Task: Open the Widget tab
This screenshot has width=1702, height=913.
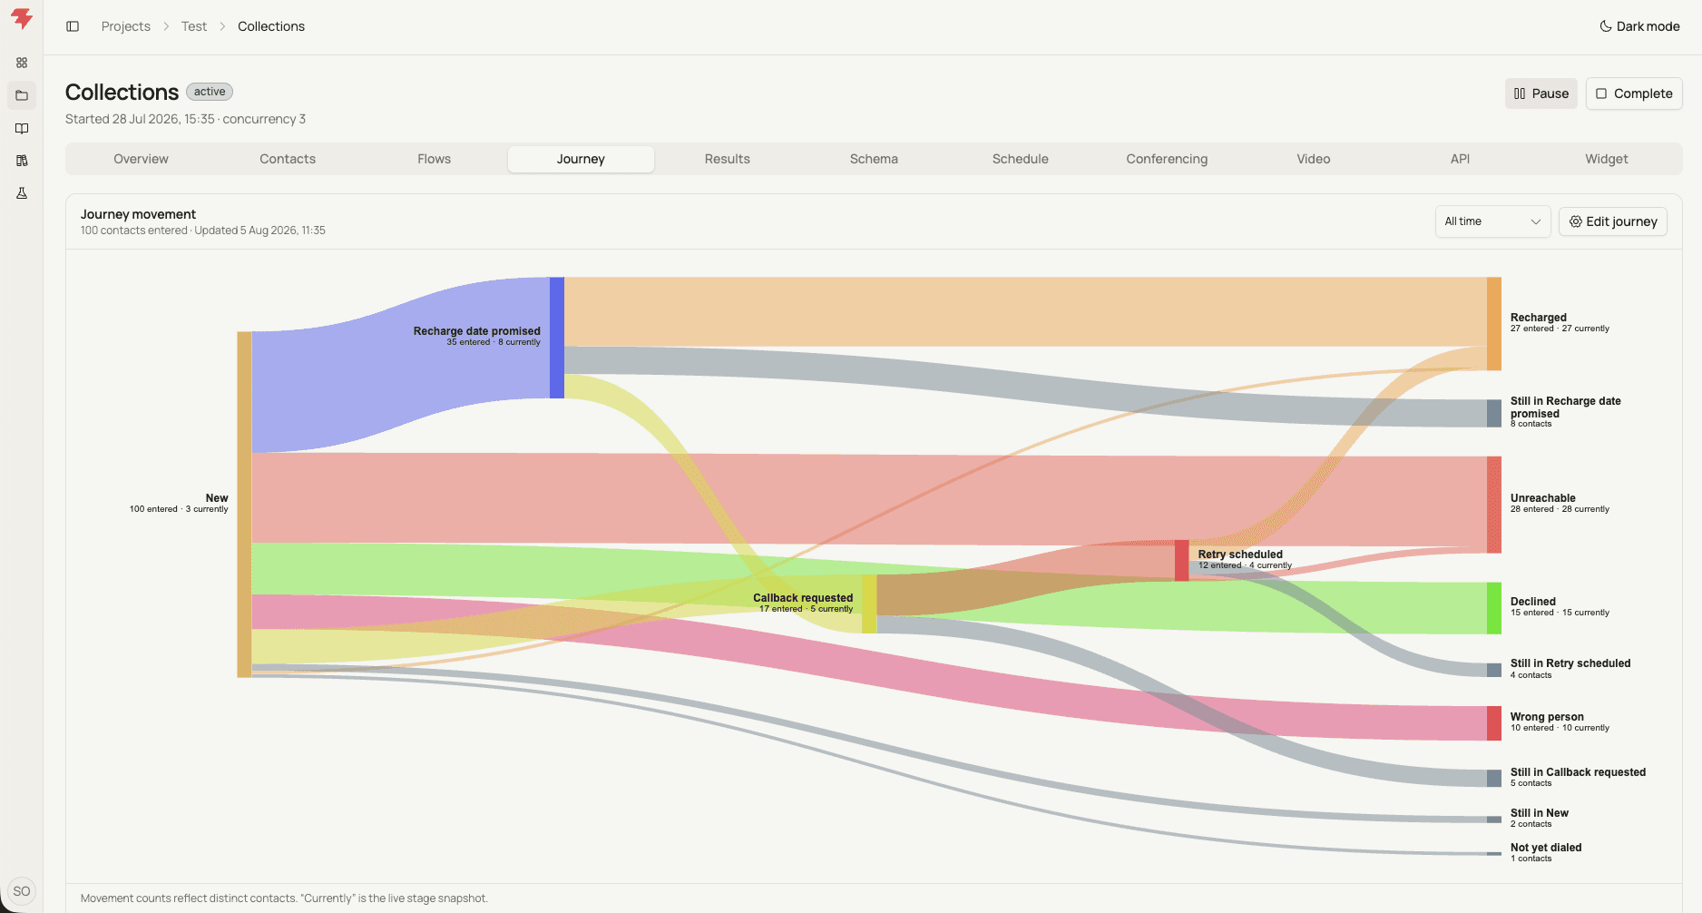Action: [1607, 159]
